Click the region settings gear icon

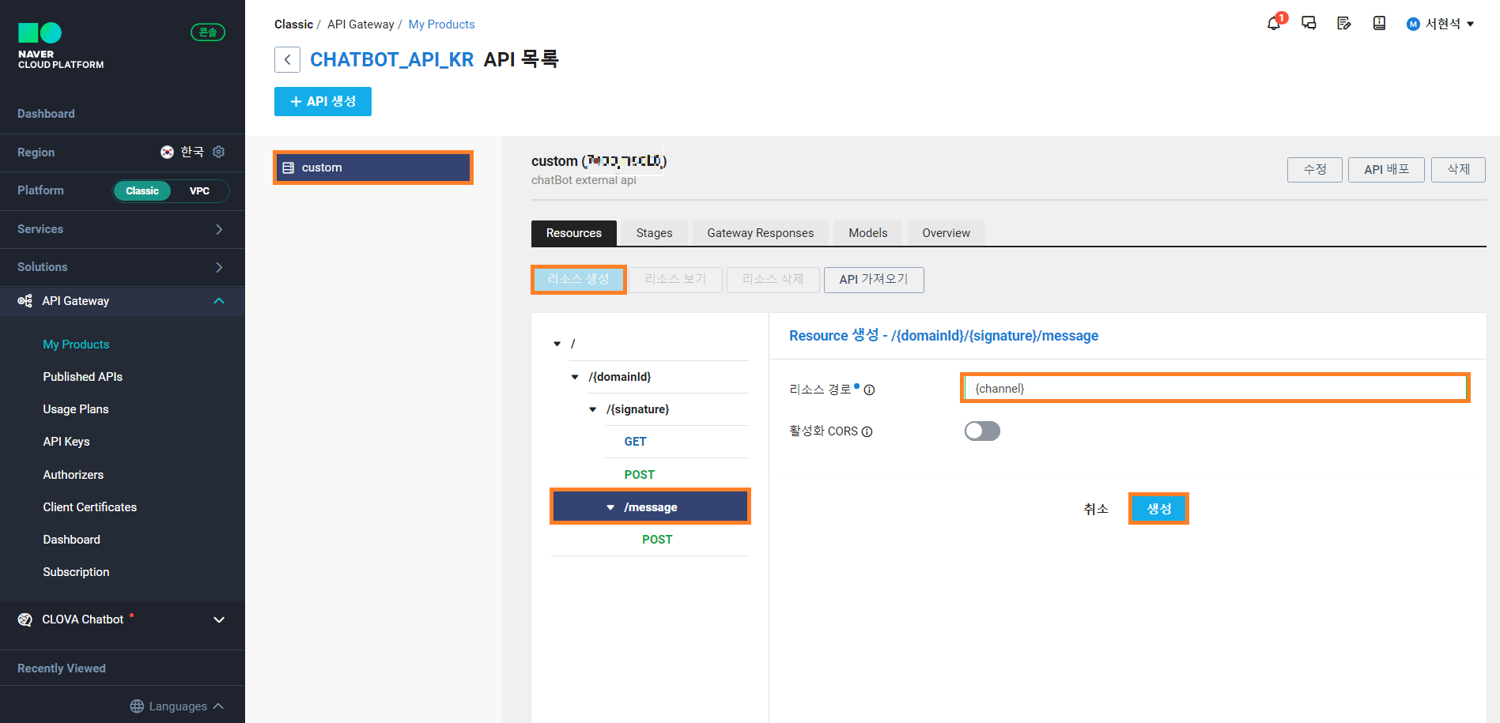[219, 152]
